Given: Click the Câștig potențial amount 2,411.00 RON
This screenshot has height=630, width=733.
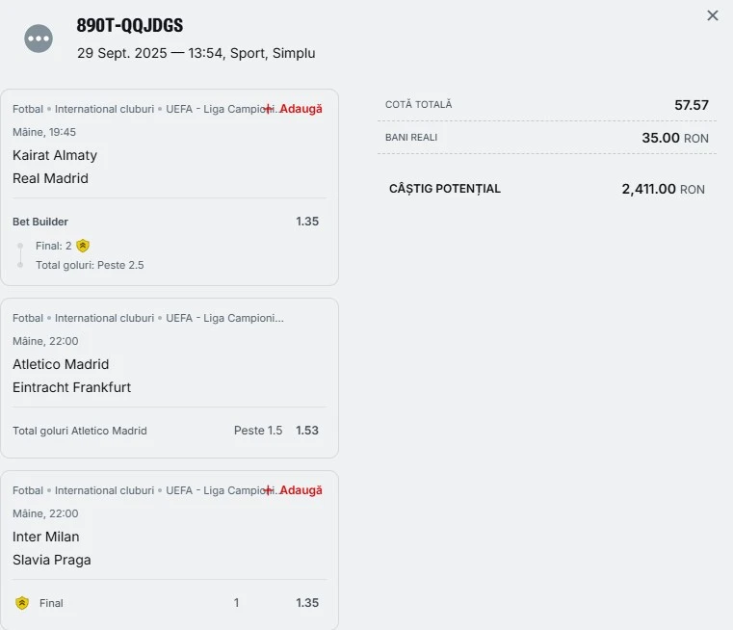Looking at the screenshot, I should click(x=663, y=189).
